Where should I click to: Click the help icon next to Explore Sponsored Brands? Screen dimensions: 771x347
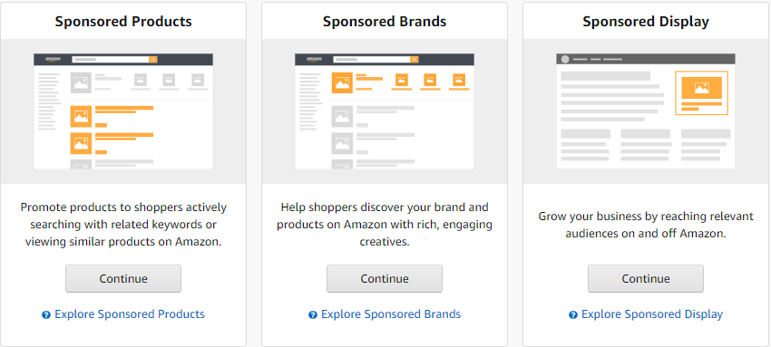313,315
